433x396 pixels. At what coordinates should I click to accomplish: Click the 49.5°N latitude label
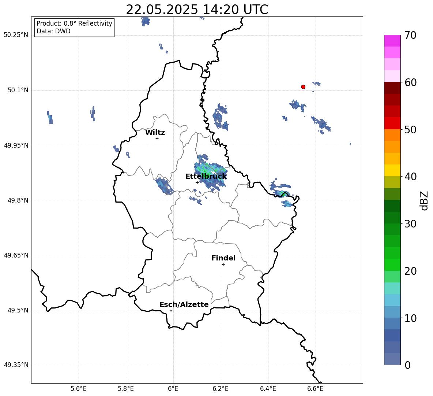pos(18,311)
